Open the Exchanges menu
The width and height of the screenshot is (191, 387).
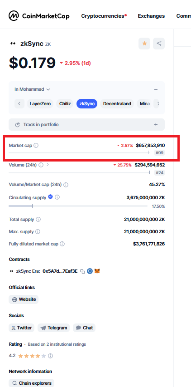151,16
